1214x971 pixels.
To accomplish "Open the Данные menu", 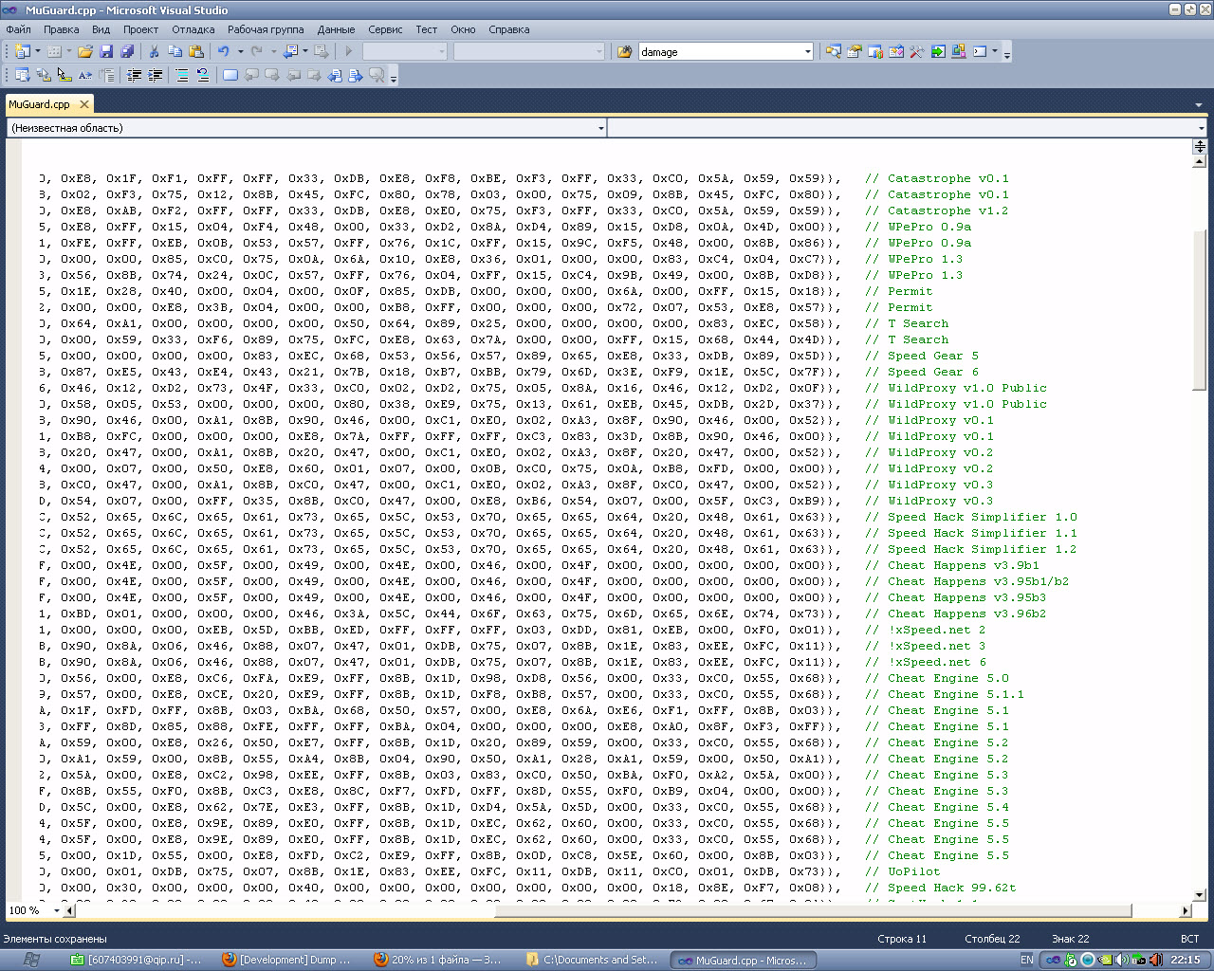I will coord(337,29).
